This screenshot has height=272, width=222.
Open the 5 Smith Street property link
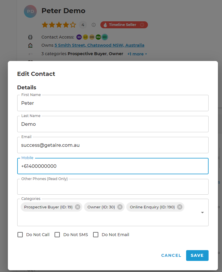(99, 45)
